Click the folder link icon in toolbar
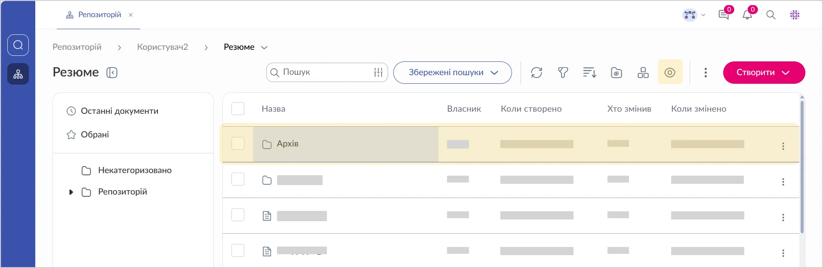This screenshot has width=823, height=268. pyautogui.click(x=616, y=73)
